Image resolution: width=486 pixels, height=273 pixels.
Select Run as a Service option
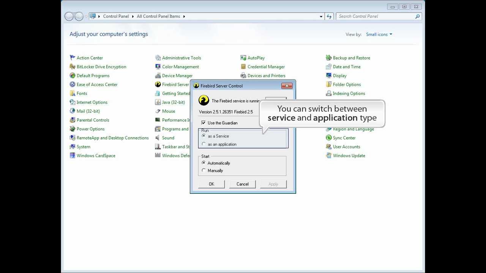point(204,136)
